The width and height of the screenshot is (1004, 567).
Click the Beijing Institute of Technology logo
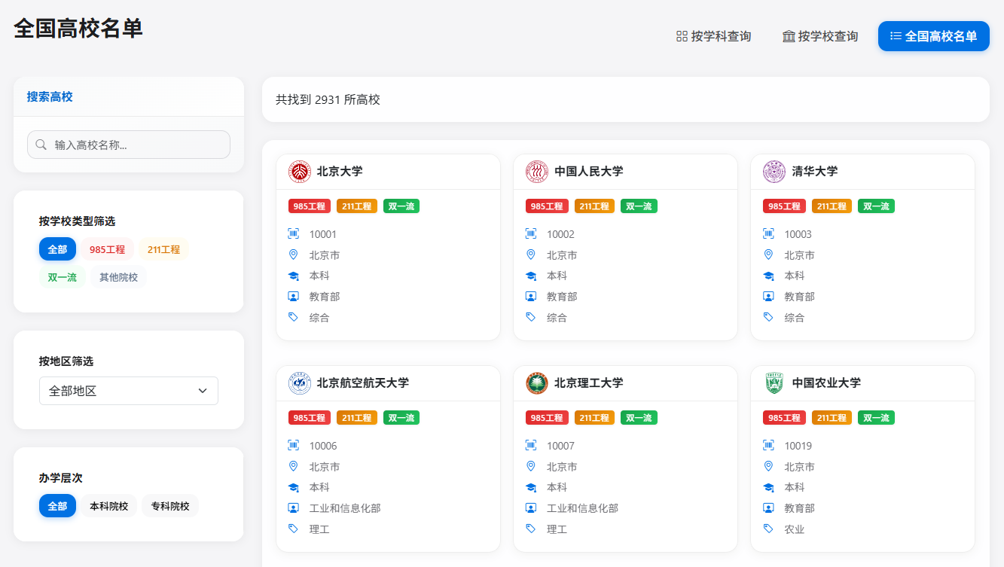click(x=537, y=383)
